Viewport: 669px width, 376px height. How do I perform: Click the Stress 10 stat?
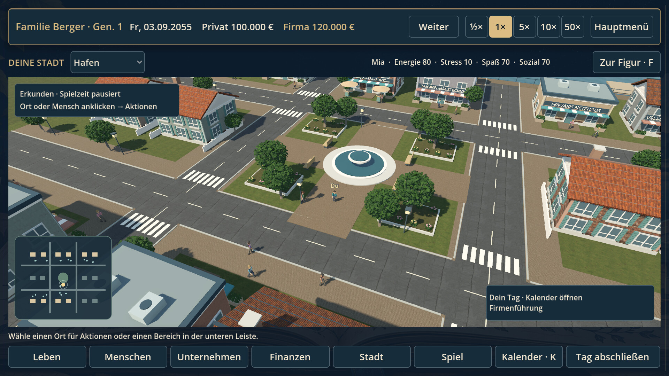pos(456,62)
